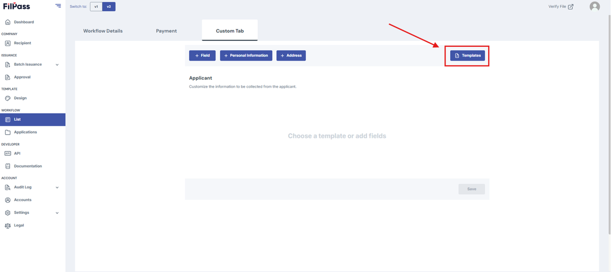The width and height of the screenshot is (611, 272).
Task: Click the Save button
Action: coord(471,189)
